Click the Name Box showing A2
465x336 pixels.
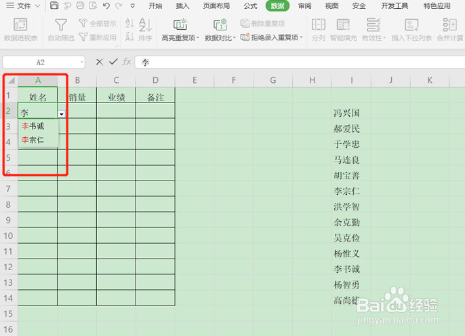pos(41,62)
